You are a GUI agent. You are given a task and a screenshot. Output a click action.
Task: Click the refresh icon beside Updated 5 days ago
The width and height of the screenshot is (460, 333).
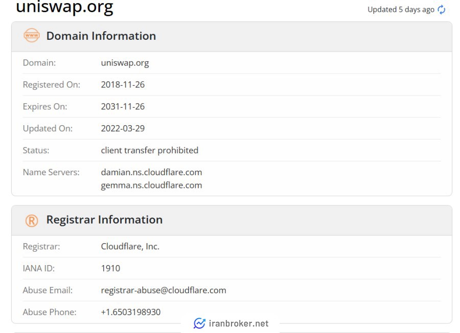pyautogui.click(x=441, y=10)
